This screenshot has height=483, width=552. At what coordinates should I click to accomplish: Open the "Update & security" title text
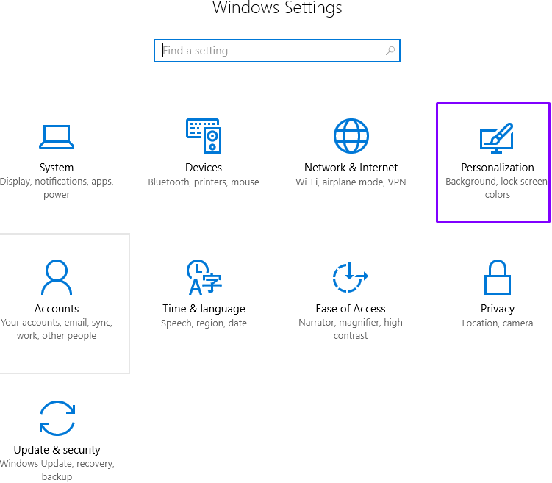[57, 450]
